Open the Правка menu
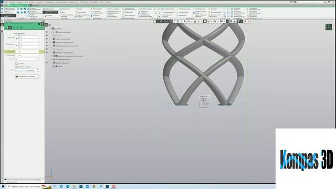 pos(13,2)
